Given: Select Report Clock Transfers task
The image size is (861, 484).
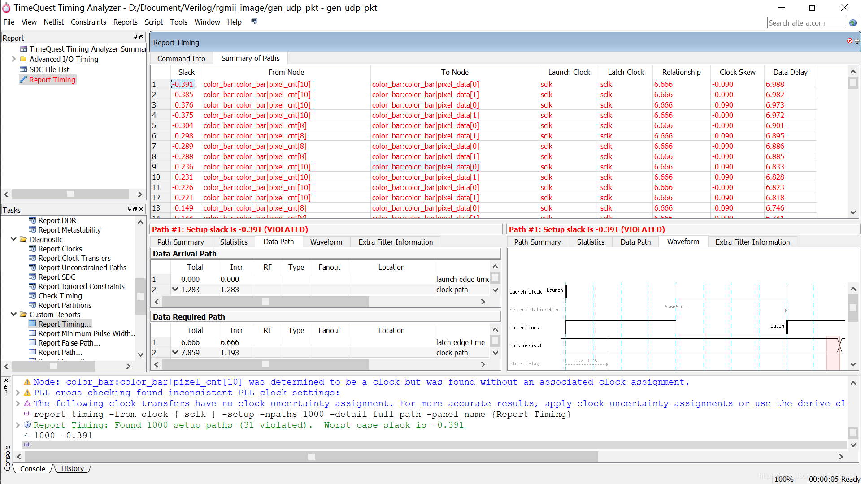Looking at the screenshot, I should (x=74, y=258).
